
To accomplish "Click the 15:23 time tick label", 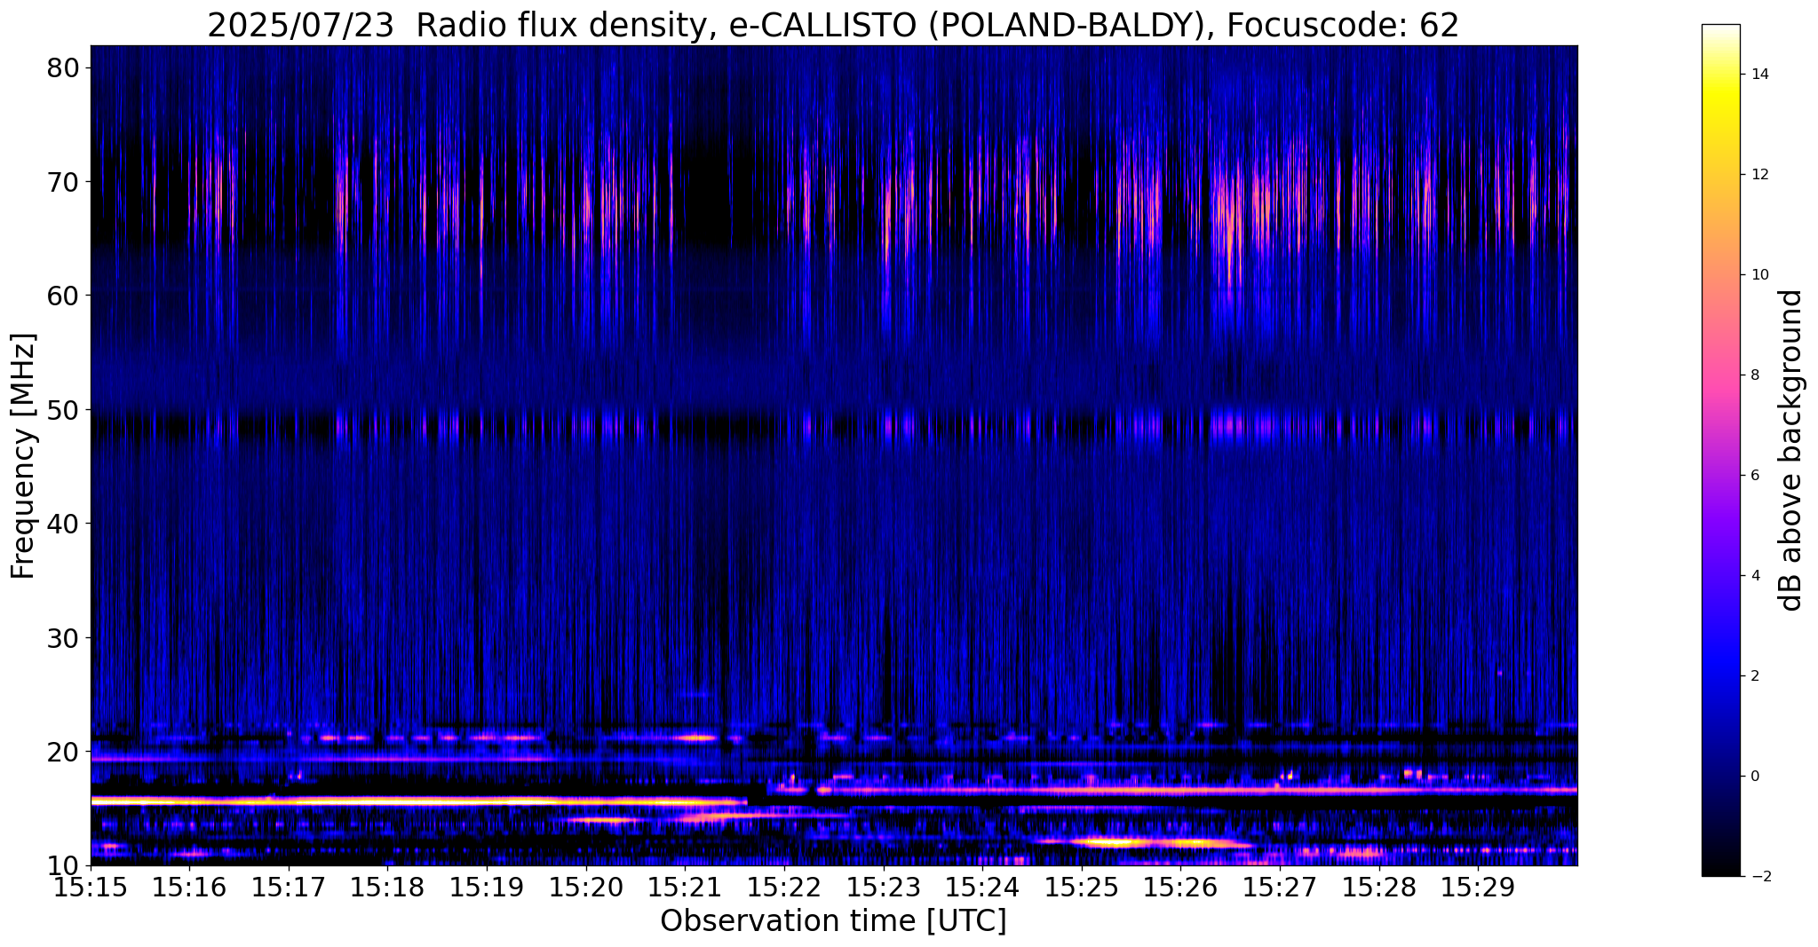I will [x=883, y=888].
